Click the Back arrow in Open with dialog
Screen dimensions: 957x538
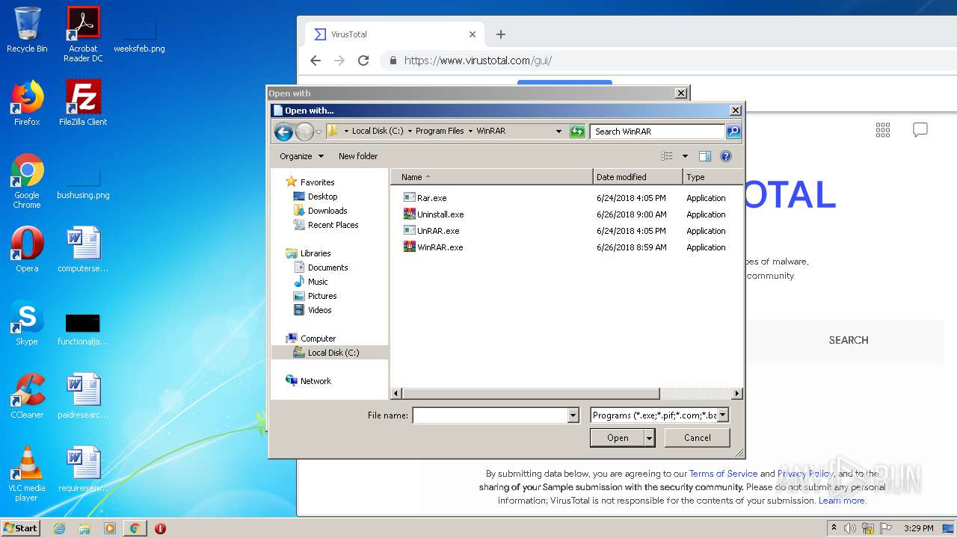[x=283, y=132]
